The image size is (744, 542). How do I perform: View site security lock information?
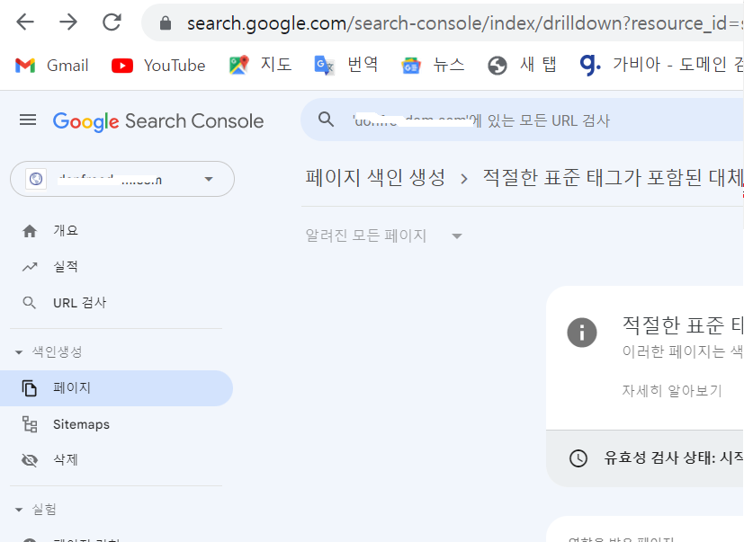pyautogui.click(x=166, y=22)
